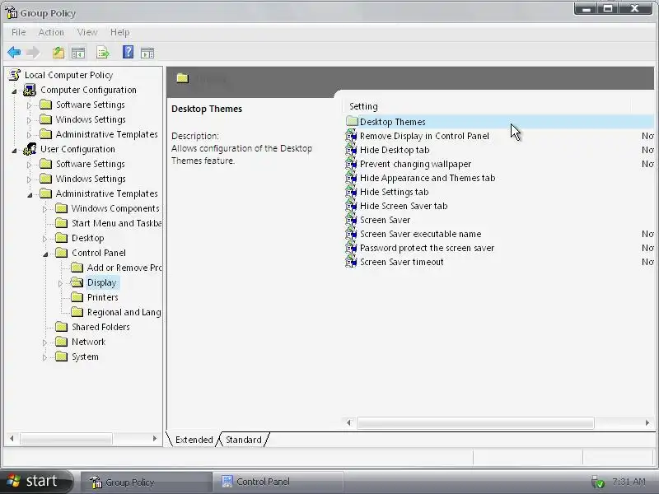Click the Password protect the screen saver icon
The height and width of the screenshot is (494, 659).
pyautogui.click(x=351, y=248)
